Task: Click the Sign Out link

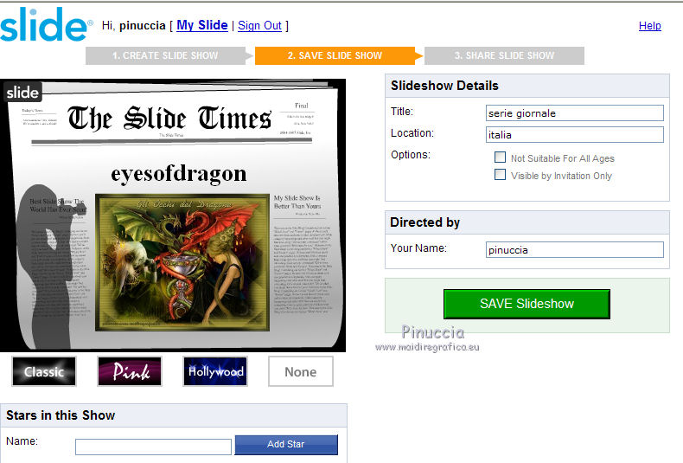Action: 259,26
